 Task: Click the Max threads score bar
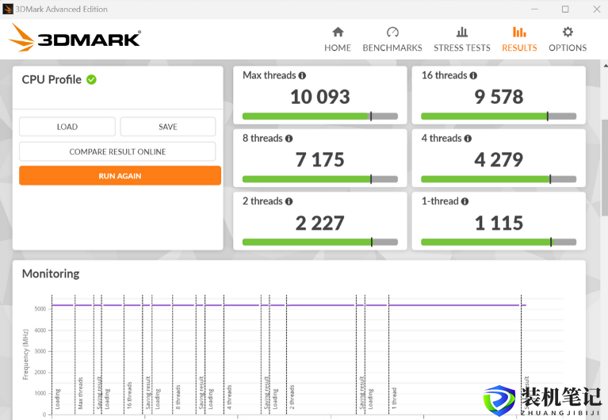coord(320,116)
